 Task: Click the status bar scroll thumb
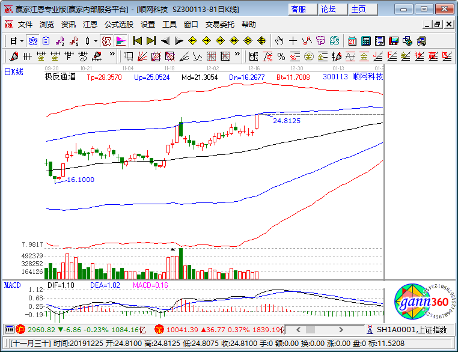310,330
